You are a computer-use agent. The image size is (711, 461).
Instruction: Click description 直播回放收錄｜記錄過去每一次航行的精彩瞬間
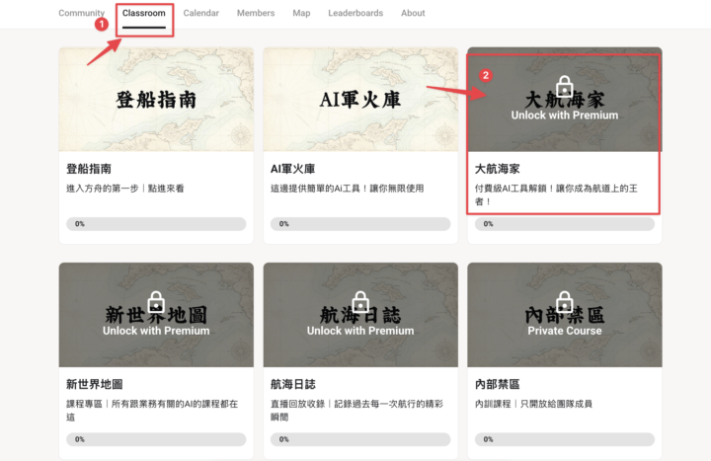pyautogui.click(x=356, y=411)
